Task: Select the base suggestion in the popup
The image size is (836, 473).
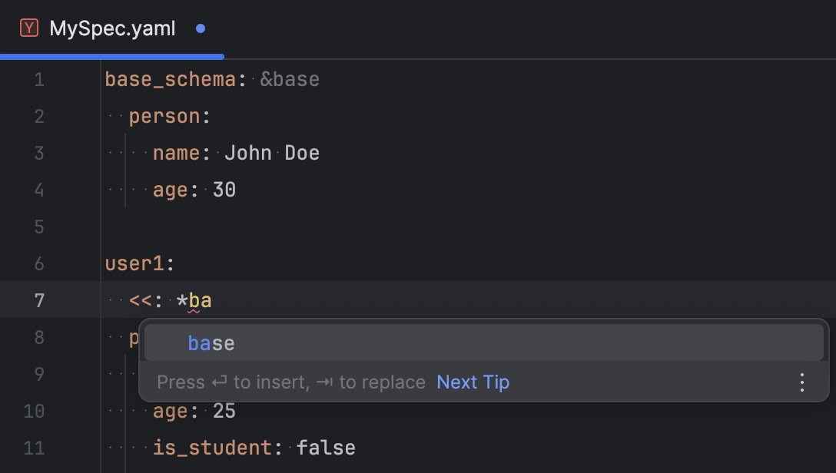Action: [x=211, y=342]
